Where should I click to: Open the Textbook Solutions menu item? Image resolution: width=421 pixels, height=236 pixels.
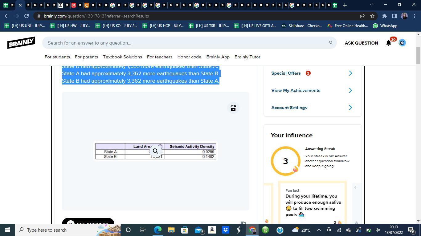coord(122,57)
